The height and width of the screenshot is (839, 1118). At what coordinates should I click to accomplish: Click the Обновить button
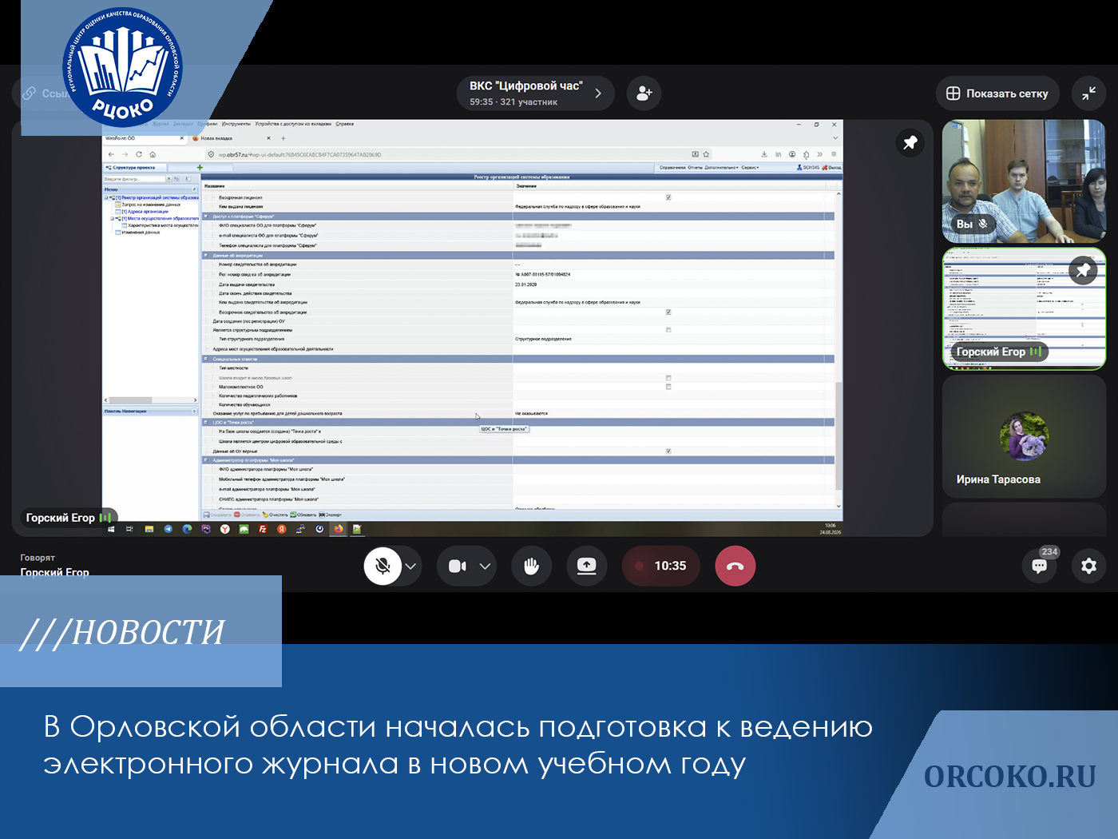point(303,515)
